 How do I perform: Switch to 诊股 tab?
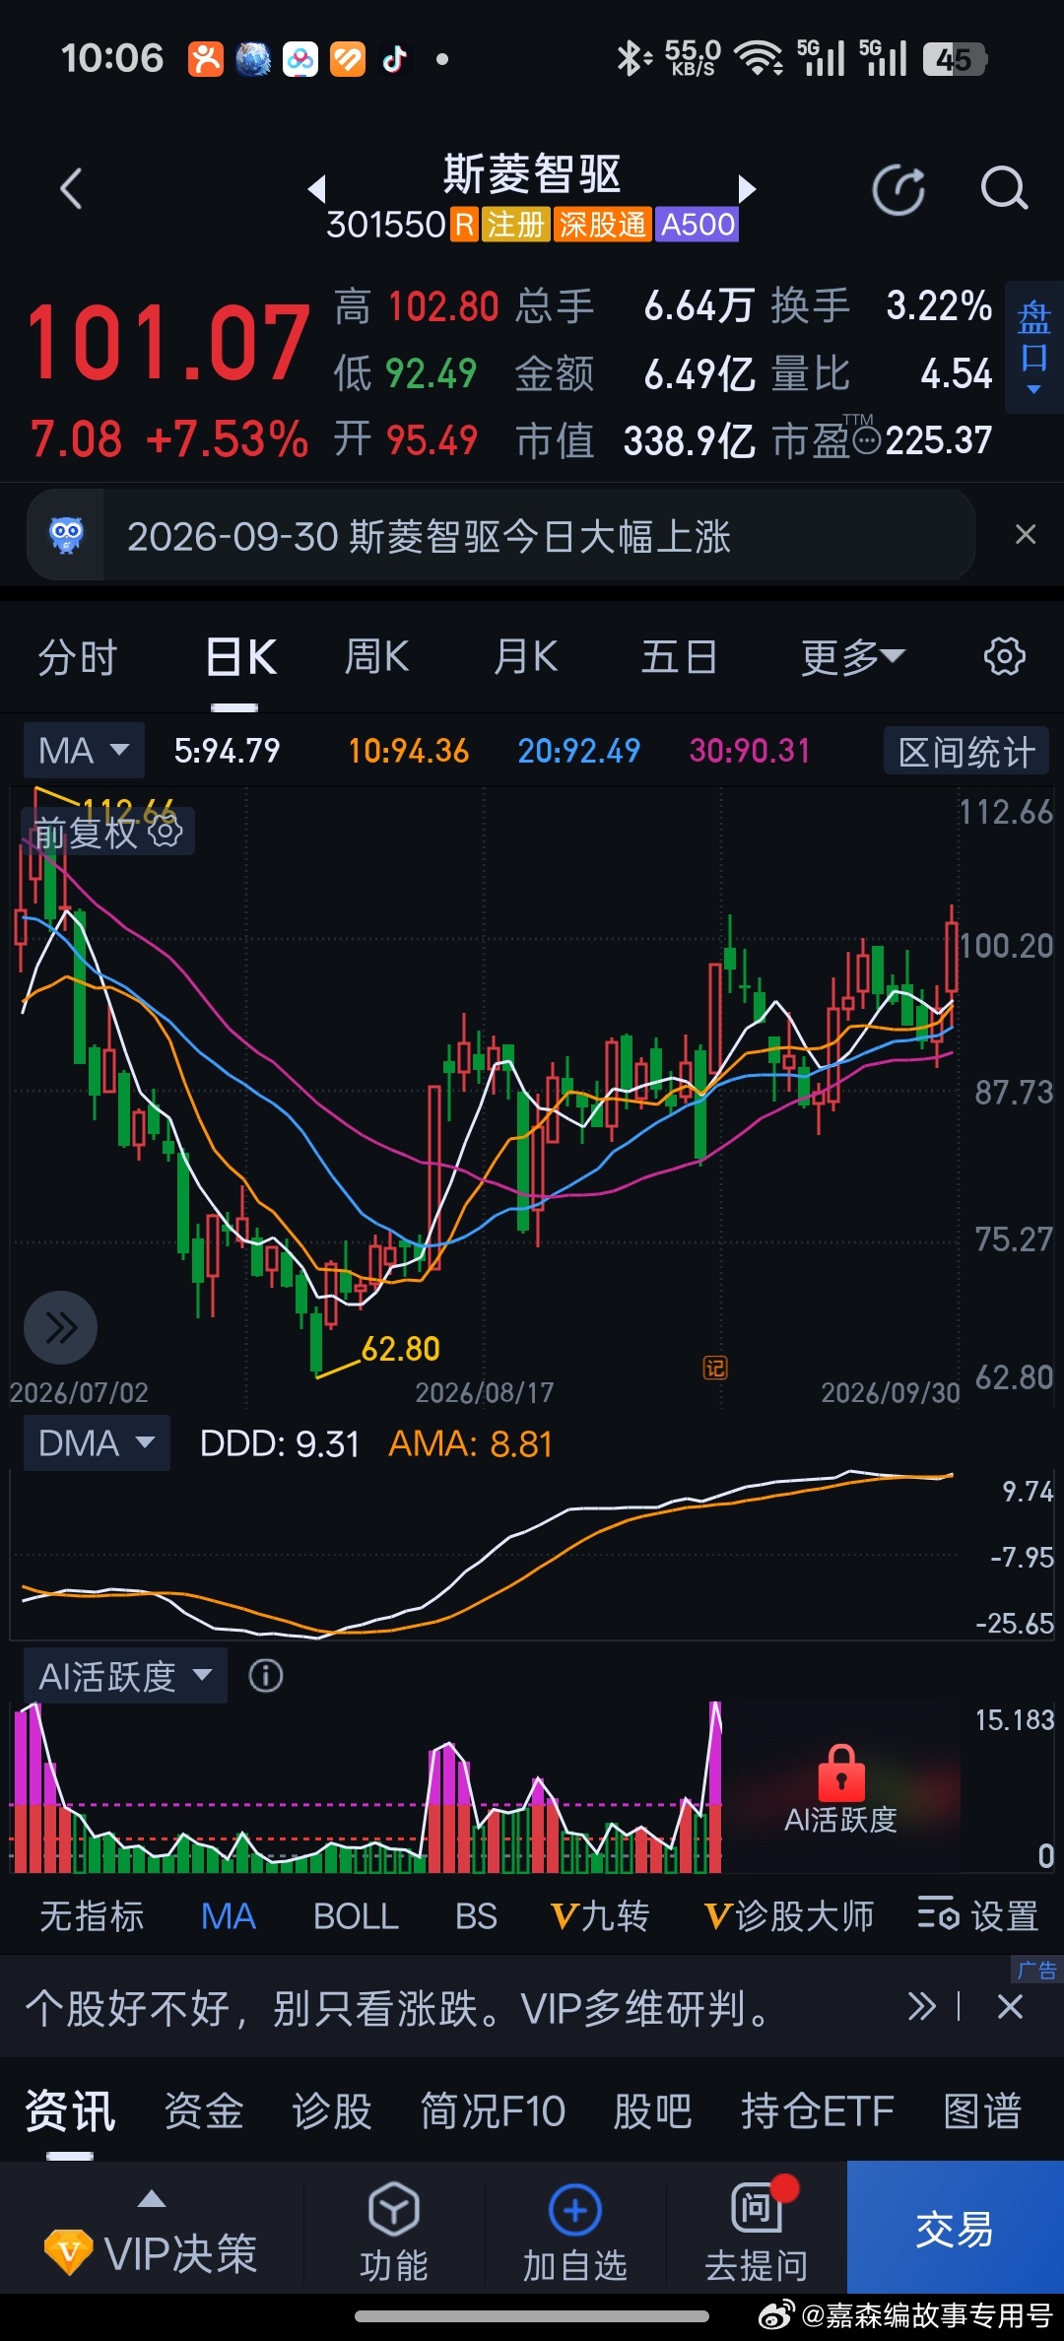pos(331,2110)
